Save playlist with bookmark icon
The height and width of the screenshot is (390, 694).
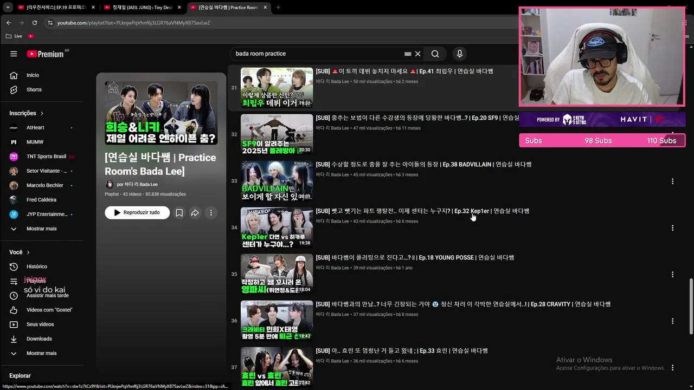pyautogui.click(x=179, y=213)
